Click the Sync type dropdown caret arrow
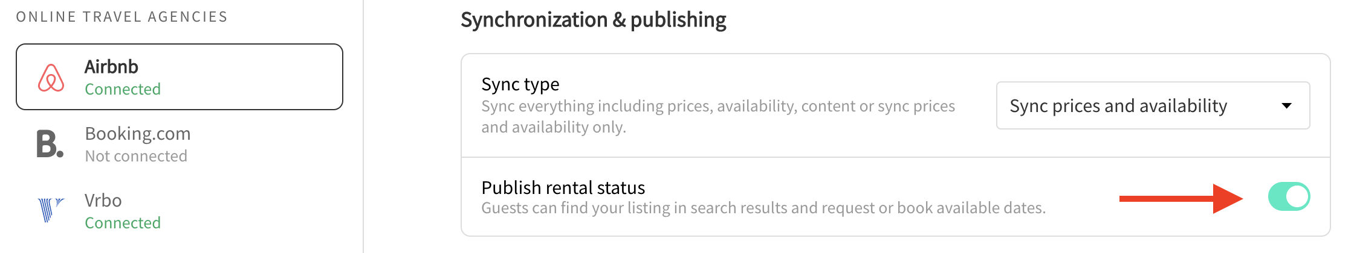Viewport: 1354px width, 253px height. point(1286,106)
